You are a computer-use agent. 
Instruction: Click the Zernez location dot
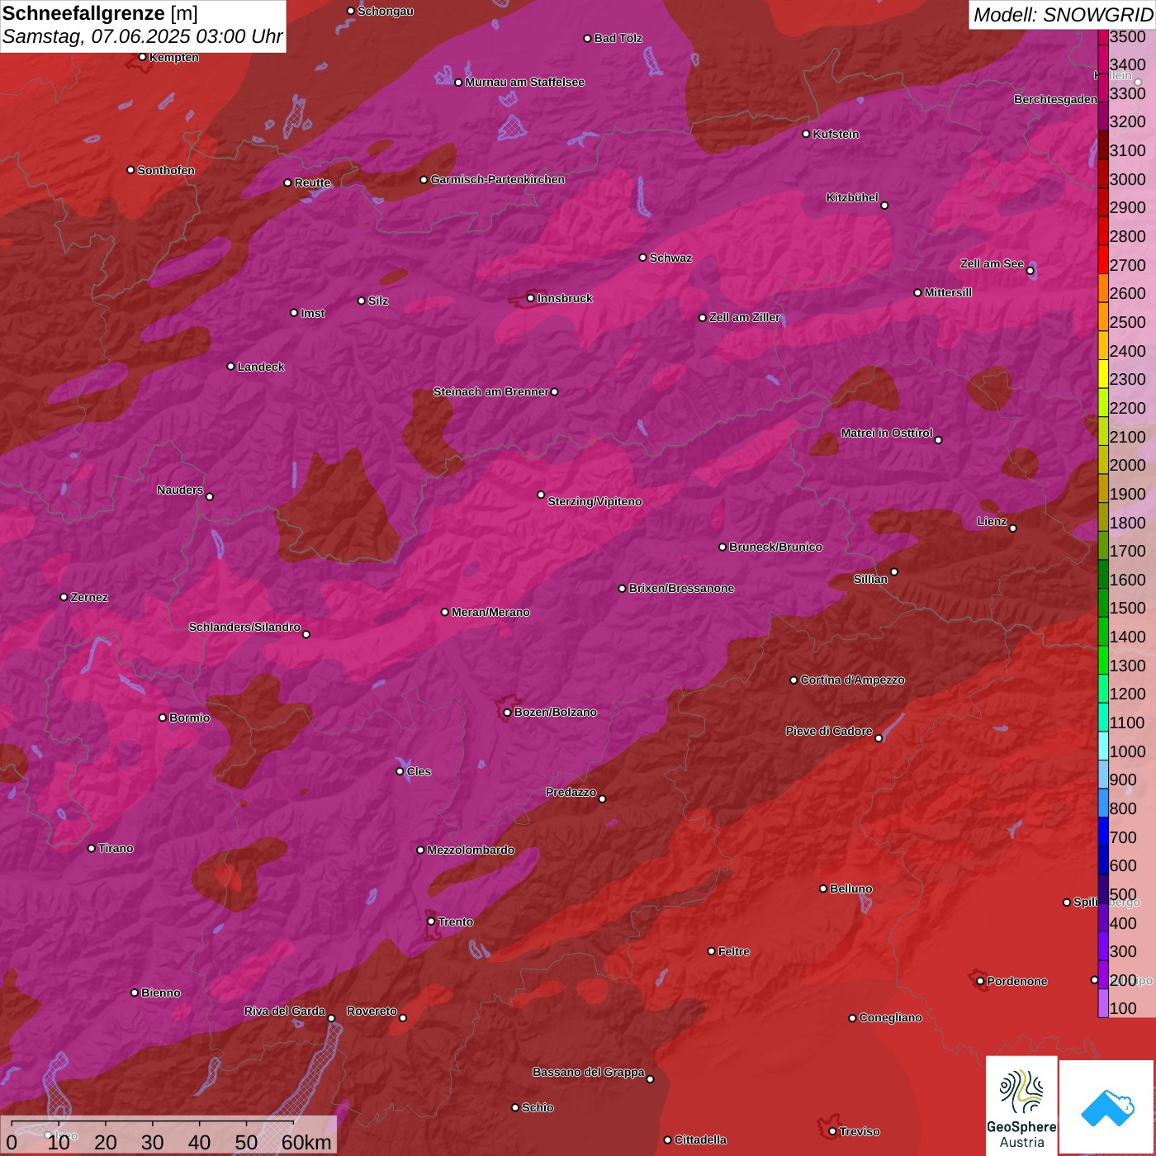pos(64,597)
